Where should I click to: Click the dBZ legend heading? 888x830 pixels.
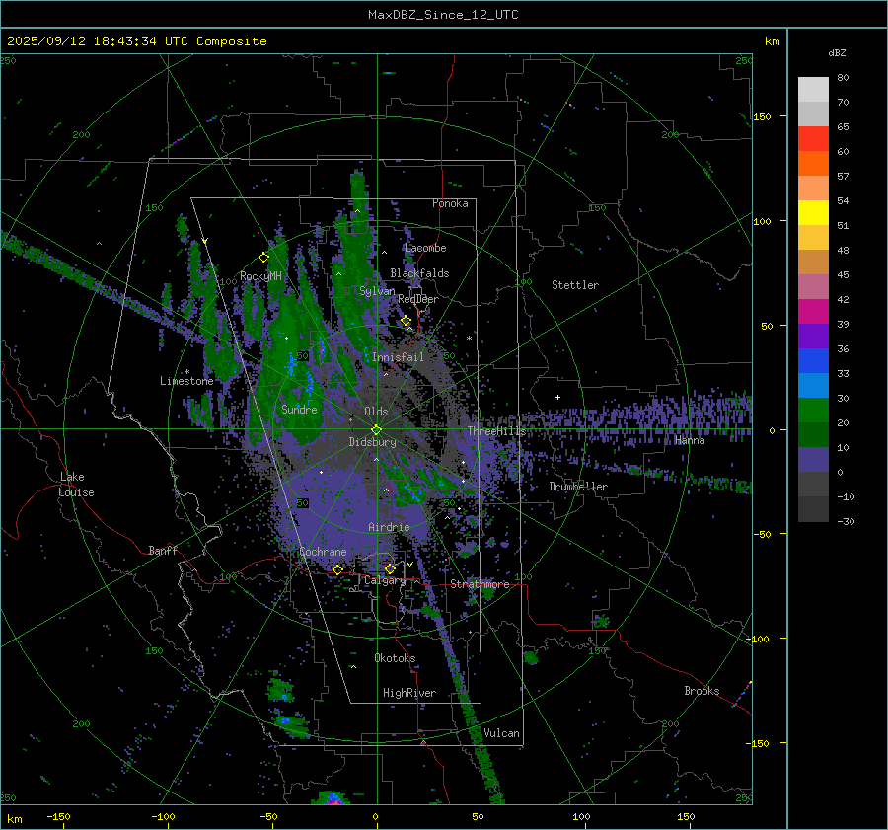[x=837, y=52]
